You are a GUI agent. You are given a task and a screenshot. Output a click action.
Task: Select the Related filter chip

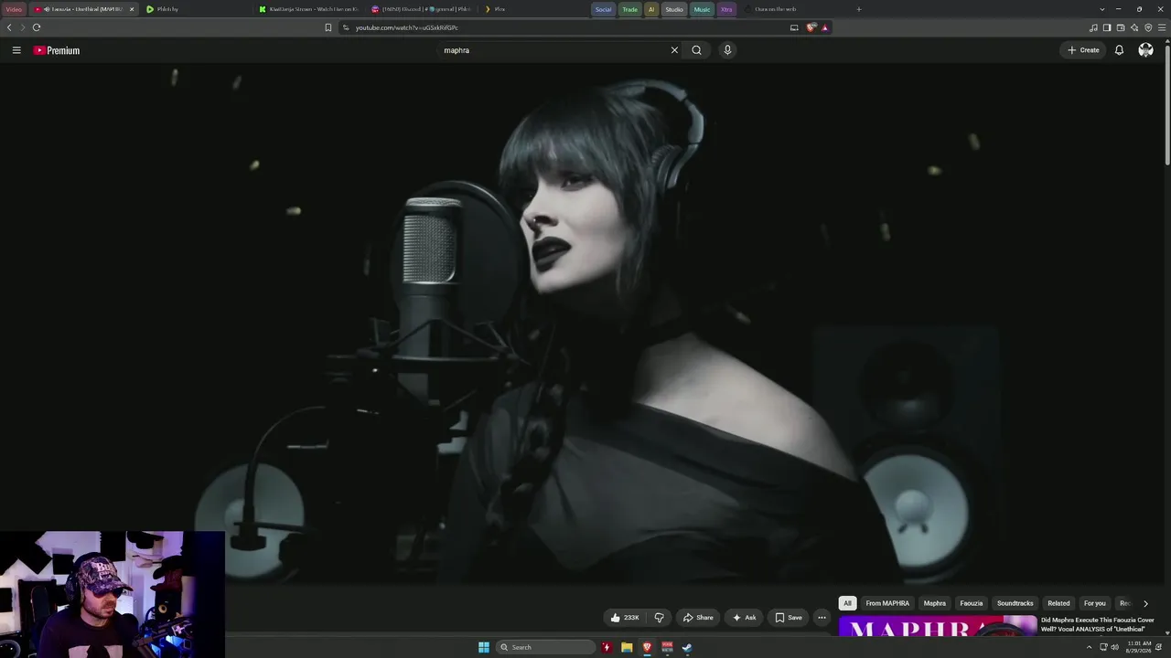pyautogui.click(x=1058, y=603)
